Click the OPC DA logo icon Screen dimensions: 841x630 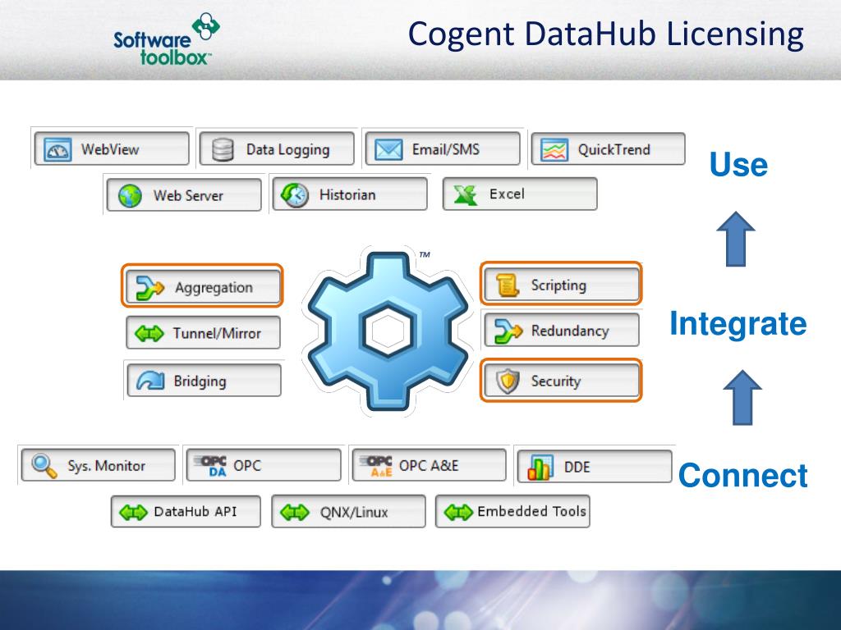point(211,466)
